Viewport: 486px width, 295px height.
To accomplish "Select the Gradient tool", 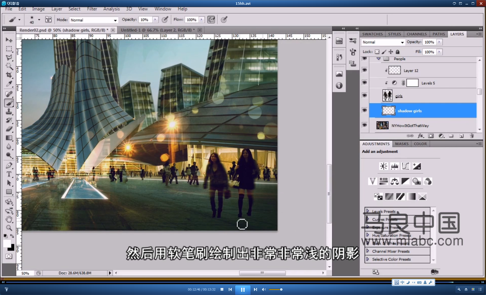I will (9, 138).
